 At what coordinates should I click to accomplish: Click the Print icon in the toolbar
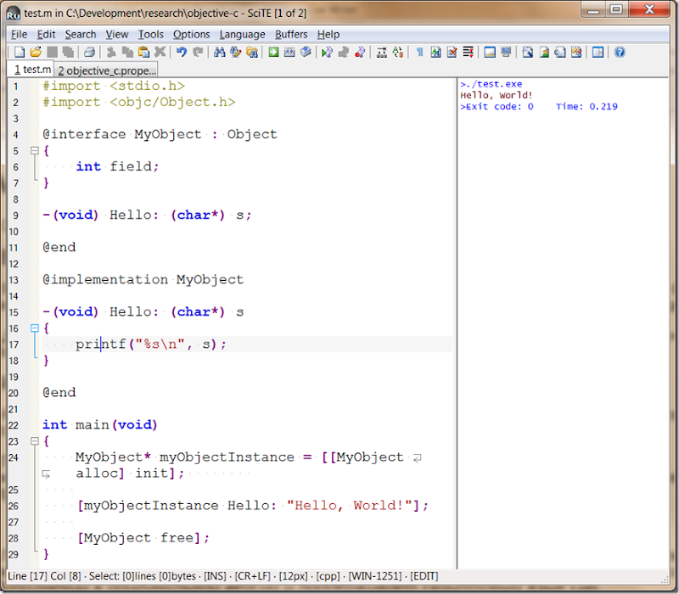(x=89, y=53)
